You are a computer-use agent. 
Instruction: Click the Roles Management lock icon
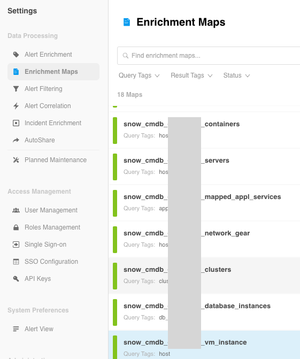(x=16, y=227)
